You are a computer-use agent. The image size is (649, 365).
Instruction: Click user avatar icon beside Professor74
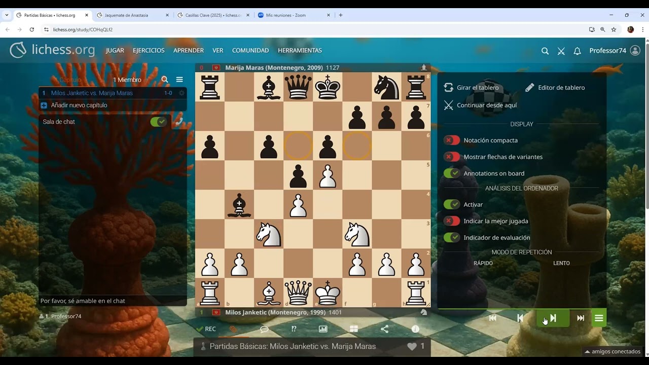tap(635, 51)
